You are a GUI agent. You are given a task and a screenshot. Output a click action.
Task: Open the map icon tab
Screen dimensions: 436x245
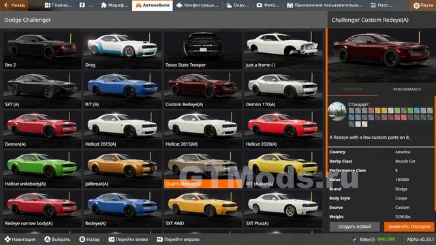[x=86, y=5]
